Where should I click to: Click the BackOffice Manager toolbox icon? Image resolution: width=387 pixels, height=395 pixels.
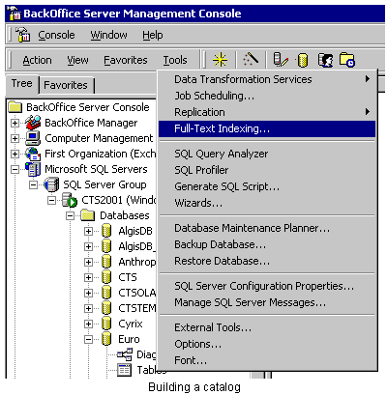pos(33,123)
